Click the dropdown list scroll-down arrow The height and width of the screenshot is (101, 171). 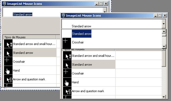coord(164,46)
